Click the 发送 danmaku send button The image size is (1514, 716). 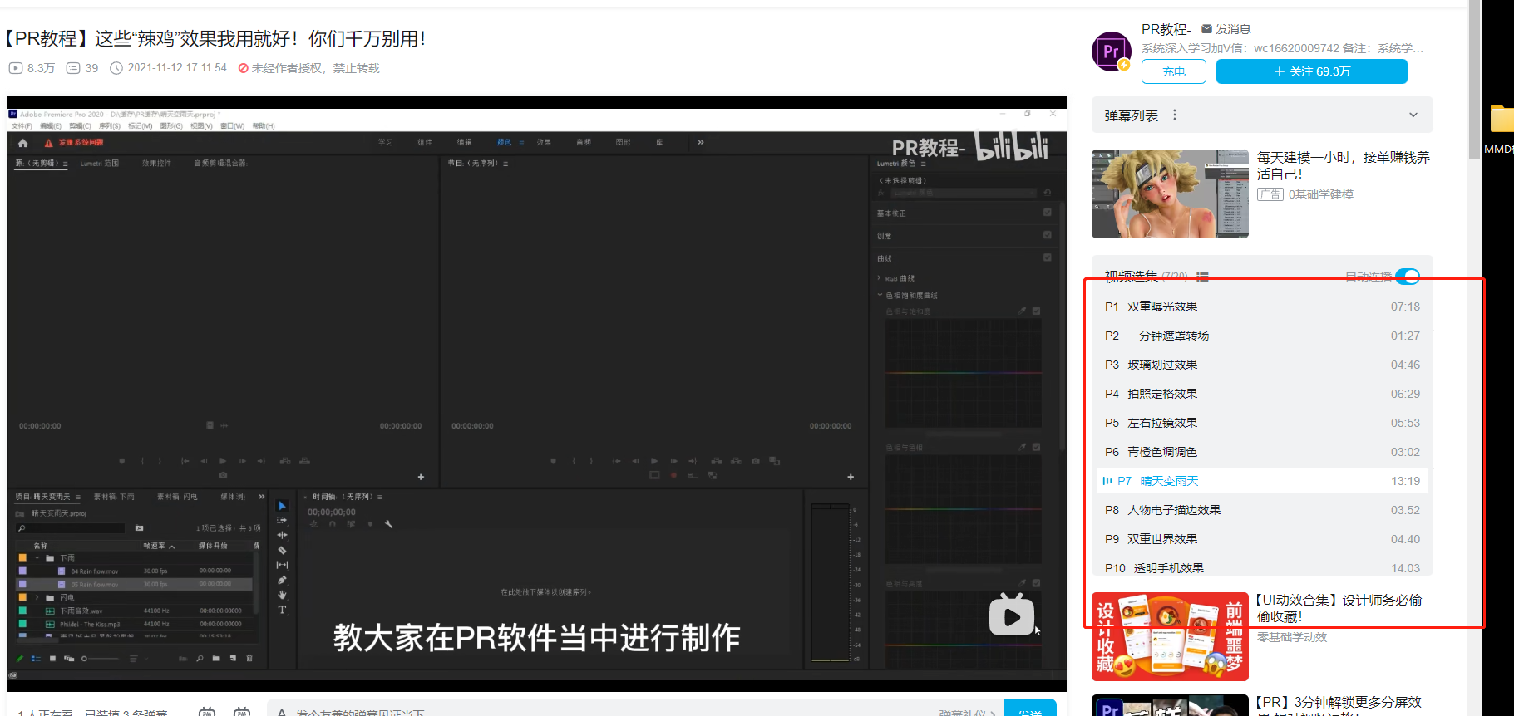click(1029, 709)
